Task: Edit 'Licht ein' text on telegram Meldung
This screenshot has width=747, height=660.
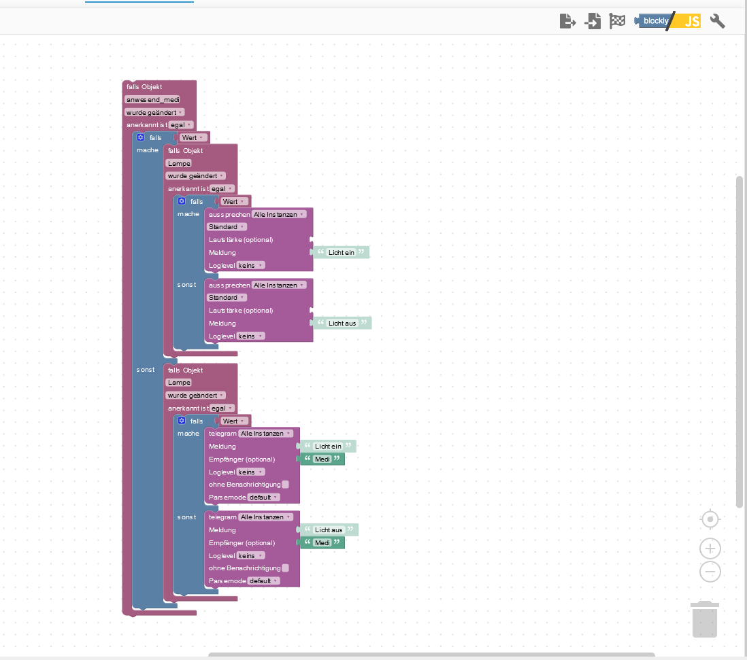Action: 328,447
